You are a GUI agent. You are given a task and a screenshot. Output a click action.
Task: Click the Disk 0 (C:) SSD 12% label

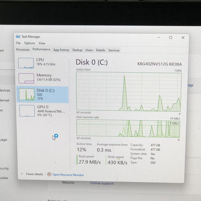pyautogui.click(x=46, y=94)
